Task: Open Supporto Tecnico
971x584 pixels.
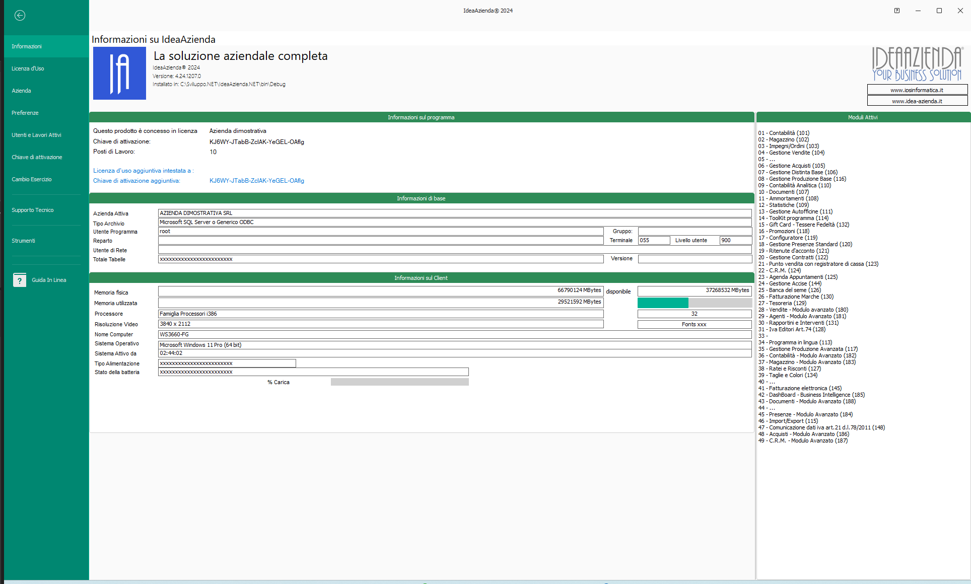Action: click(46, 210)
